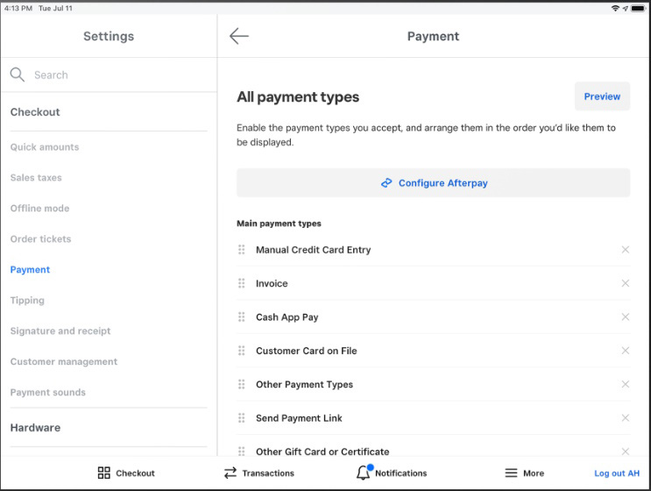Remove Invoice payment type with X
This screenshot has width=651, height=491.
(x=626, y=283)
